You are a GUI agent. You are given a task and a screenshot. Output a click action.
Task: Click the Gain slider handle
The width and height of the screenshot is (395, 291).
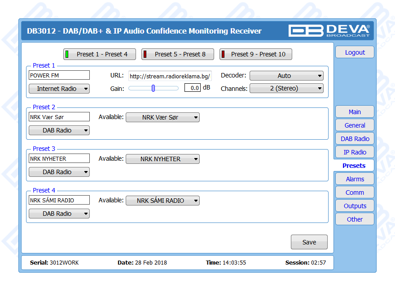pyautogui.click(x=153, y=88)
